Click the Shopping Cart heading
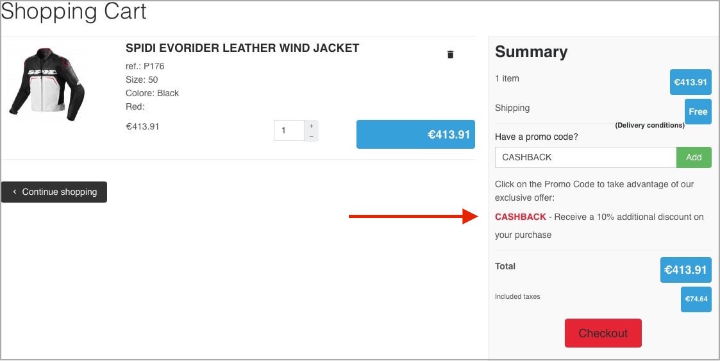 click(74, 11)
